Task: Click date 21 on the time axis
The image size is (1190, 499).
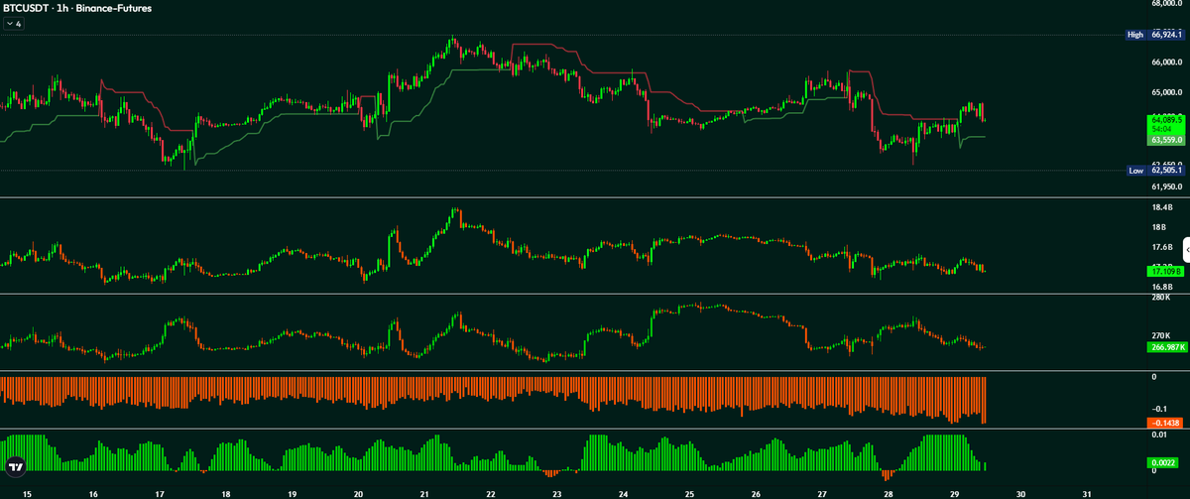Action: click(x=424, y=492)
